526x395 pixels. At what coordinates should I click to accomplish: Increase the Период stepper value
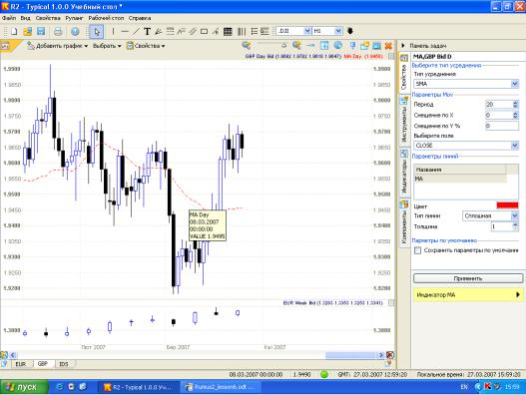click(x=515, y=103)
